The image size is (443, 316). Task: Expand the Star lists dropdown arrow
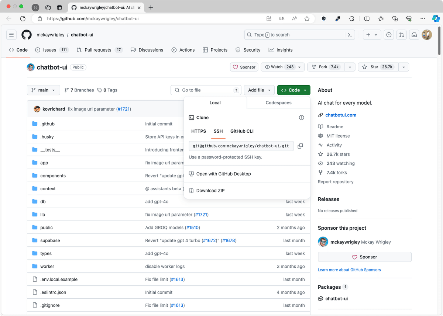click(404, 67)
